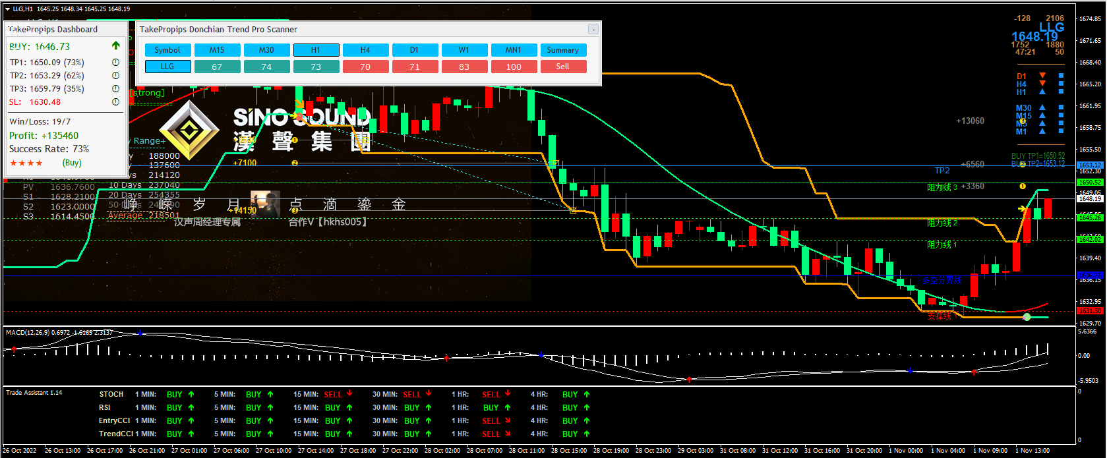Screen dimensions: 1107x458
Task: Click the LLG symbol button
Action: click(167, 67)
